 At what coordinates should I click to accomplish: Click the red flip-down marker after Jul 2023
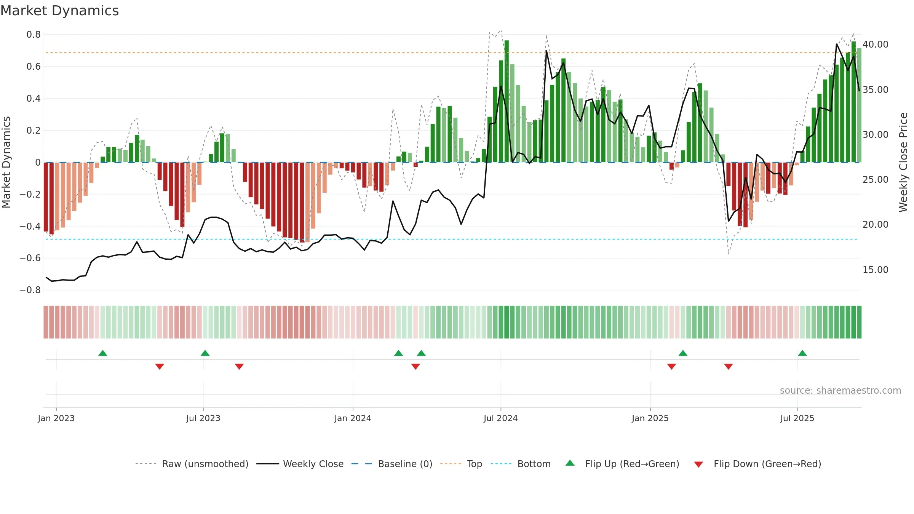(x=239, y=366)
